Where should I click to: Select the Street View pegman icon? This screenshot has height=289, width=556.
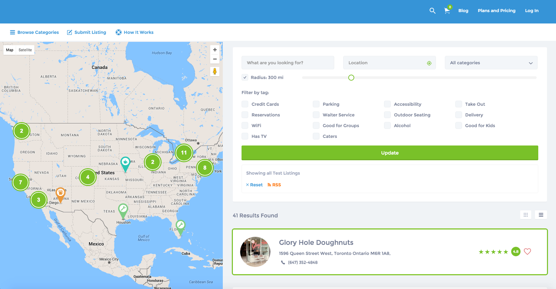click(x=215, y=71)
